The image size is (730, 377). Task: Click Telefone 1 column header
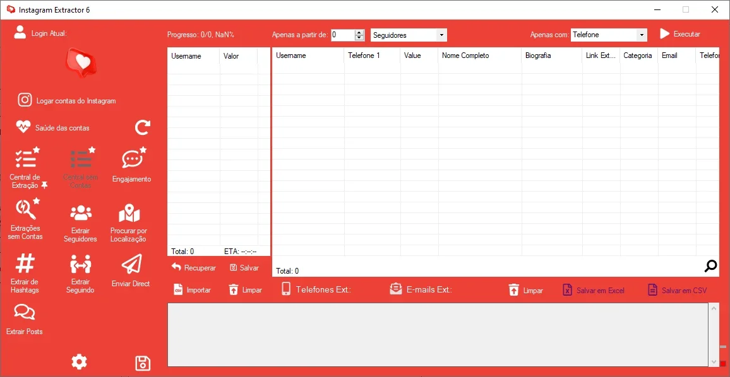pos(372,55)
